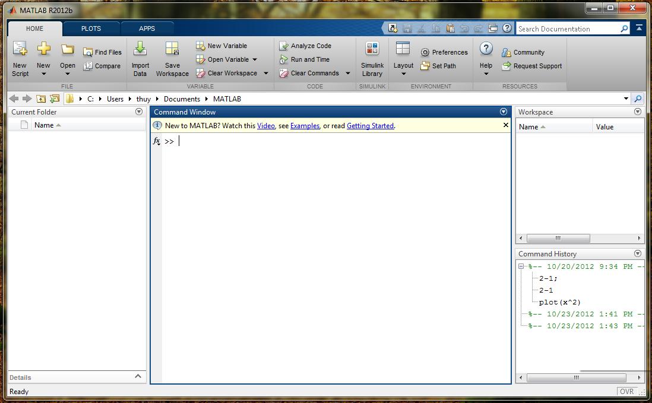Open address bar path history dropdown
This screenshot has width=652, height=403.
coord(626,99)
